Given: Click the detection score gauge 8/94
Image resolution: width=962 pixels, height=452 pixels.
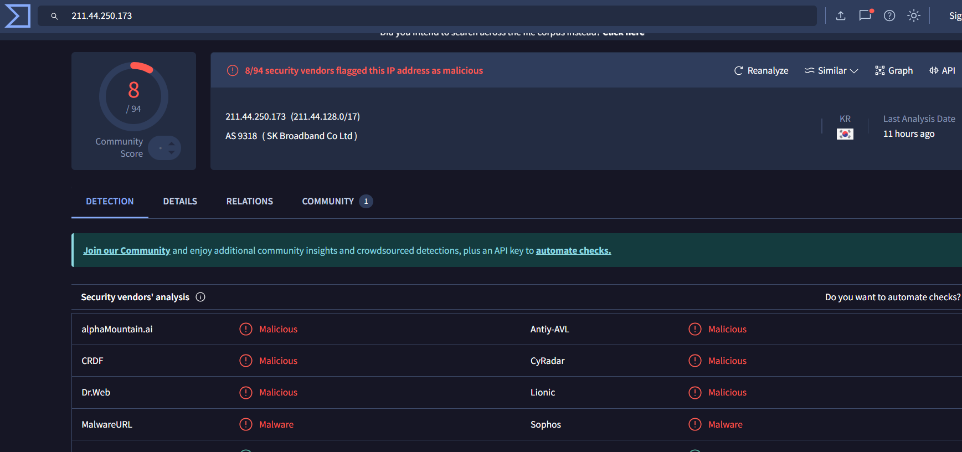Looking at the screenshot, I should tap(134, 96).
